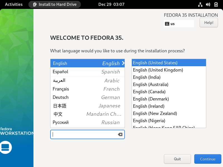Open the network status icon in top bar
The image size is (223, 167).
[200, 4]
